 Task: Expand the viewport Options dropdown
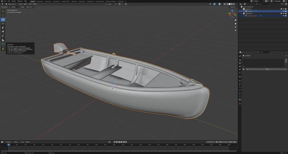[x=233, y=7]
